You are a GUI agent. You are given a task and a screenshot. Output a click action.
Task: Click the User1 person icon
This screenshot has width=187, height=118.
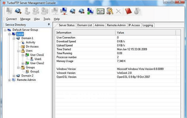click(x=32, y=59)
